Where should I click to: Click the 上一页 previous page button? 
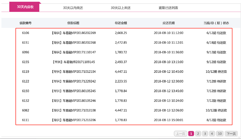pyautogui.click(x=180, y=134)
